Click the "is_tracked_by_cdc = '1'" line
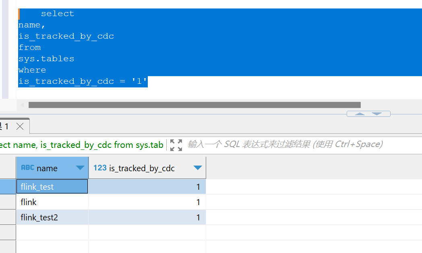Viewport: 422px width, 253px height. (x=83, y=81)
